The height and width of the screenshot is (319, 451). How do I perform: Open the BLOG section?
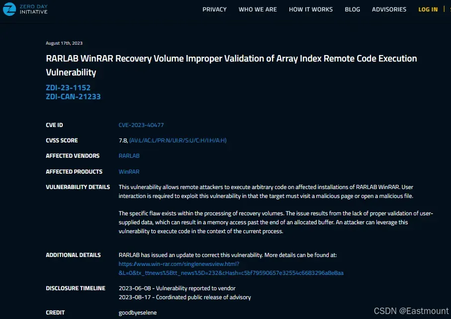(353, 9)
